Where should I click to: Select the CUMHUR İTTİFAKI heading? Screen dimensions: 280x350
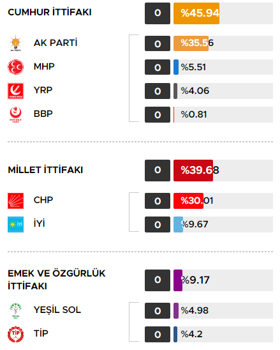coord(50,12)
